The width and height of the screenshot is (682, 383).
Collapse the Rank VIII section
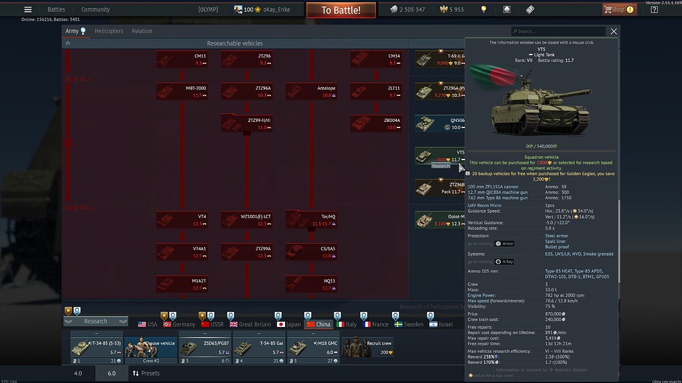click(79, 208)
